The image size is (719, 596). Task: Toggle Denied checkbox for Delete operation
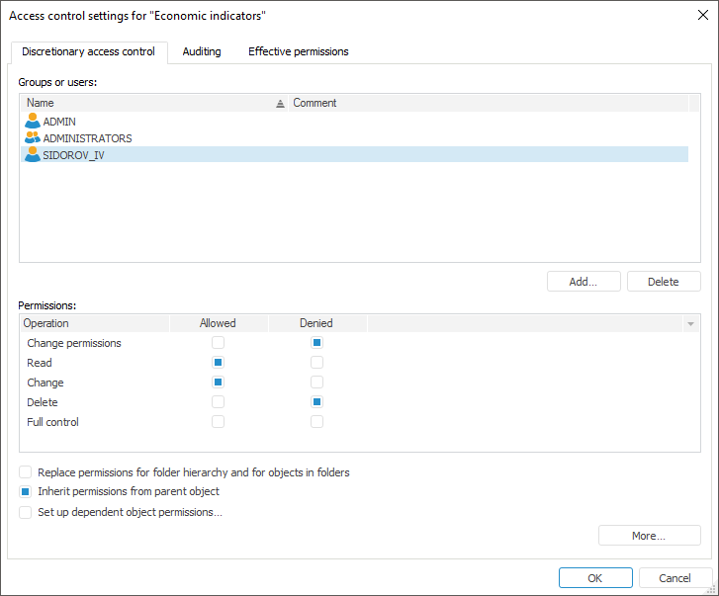click(x=317, y=402)
